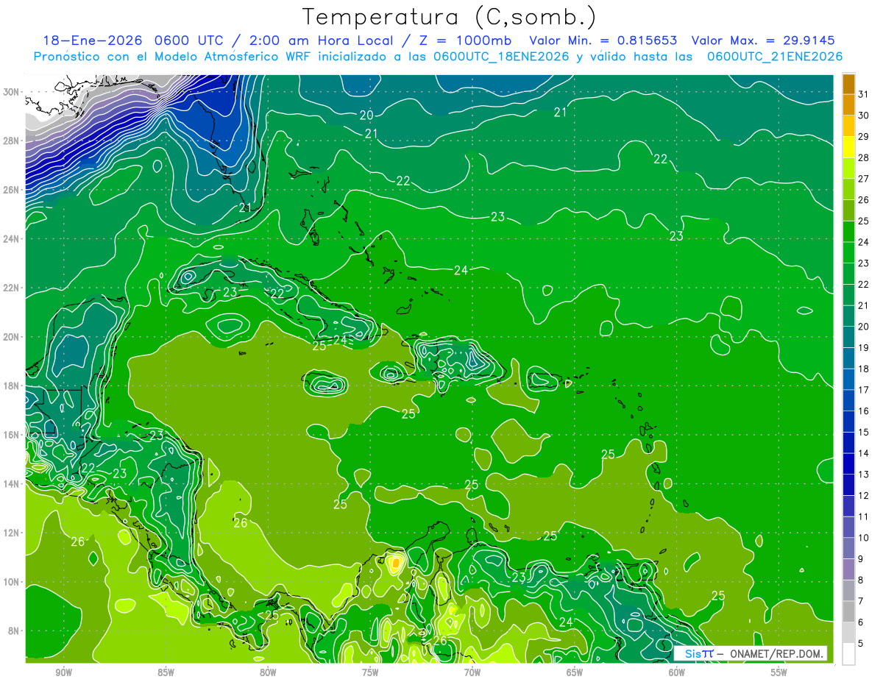Click 'Valor Min. = 0.815653' value
Image resolution: width=883 pixels, height=682 pixels.
pos(603,40)
